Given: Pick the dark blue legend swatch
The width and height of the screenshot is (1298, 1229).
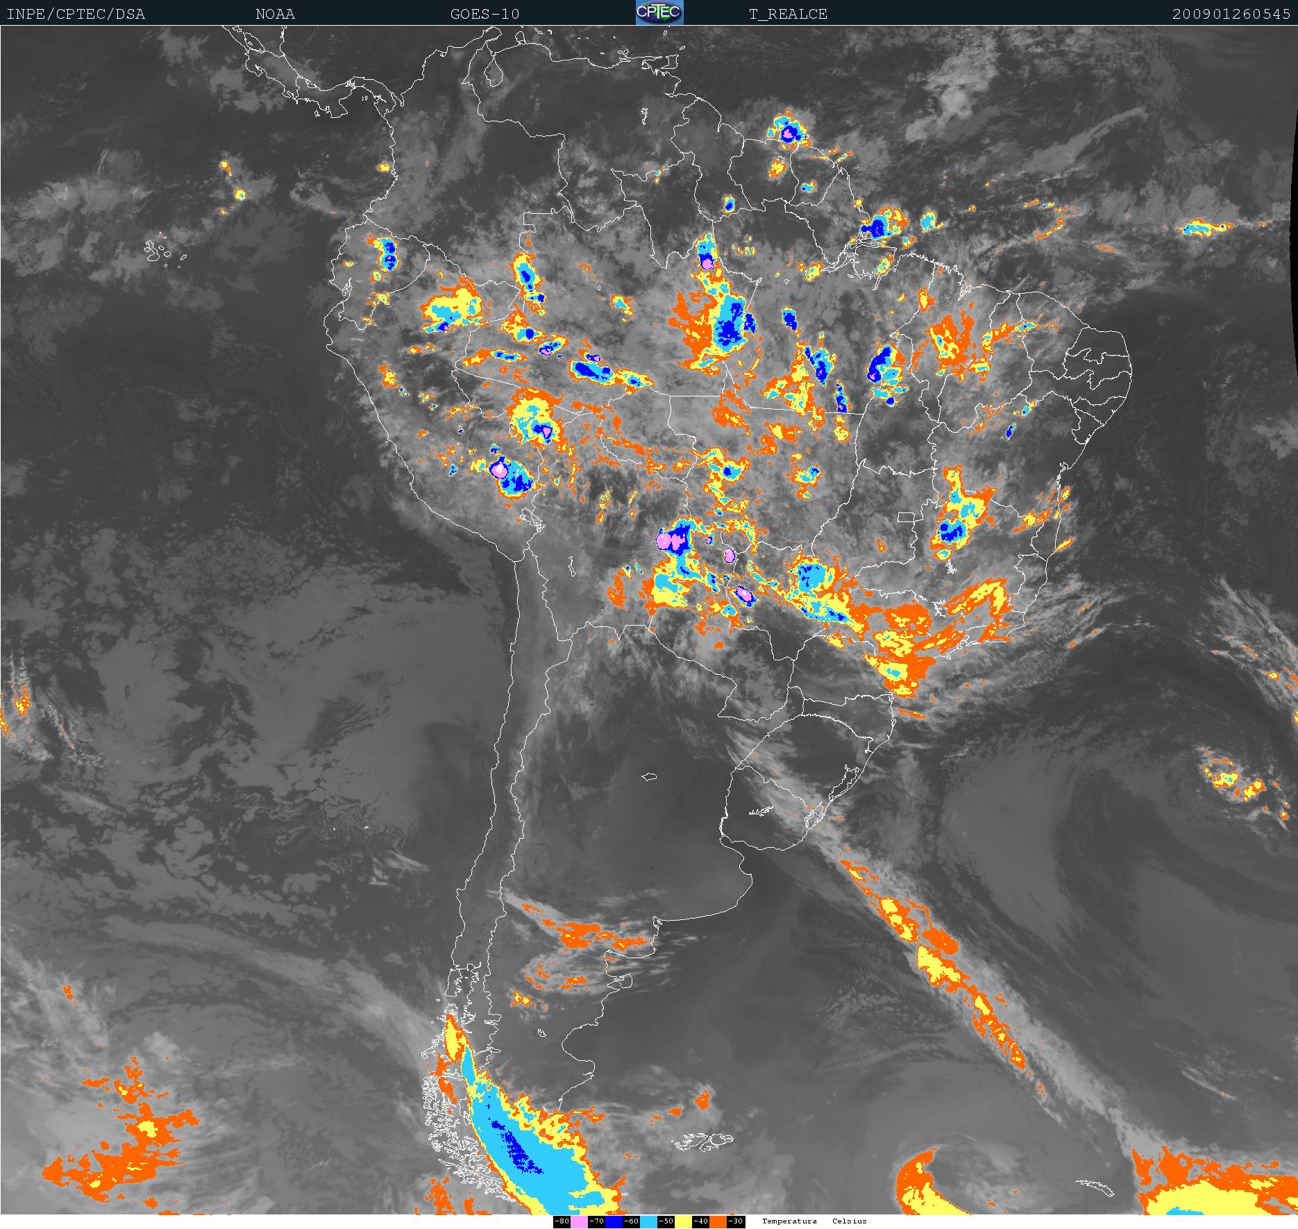Looking at the screenshot, I should point(614,1221).
